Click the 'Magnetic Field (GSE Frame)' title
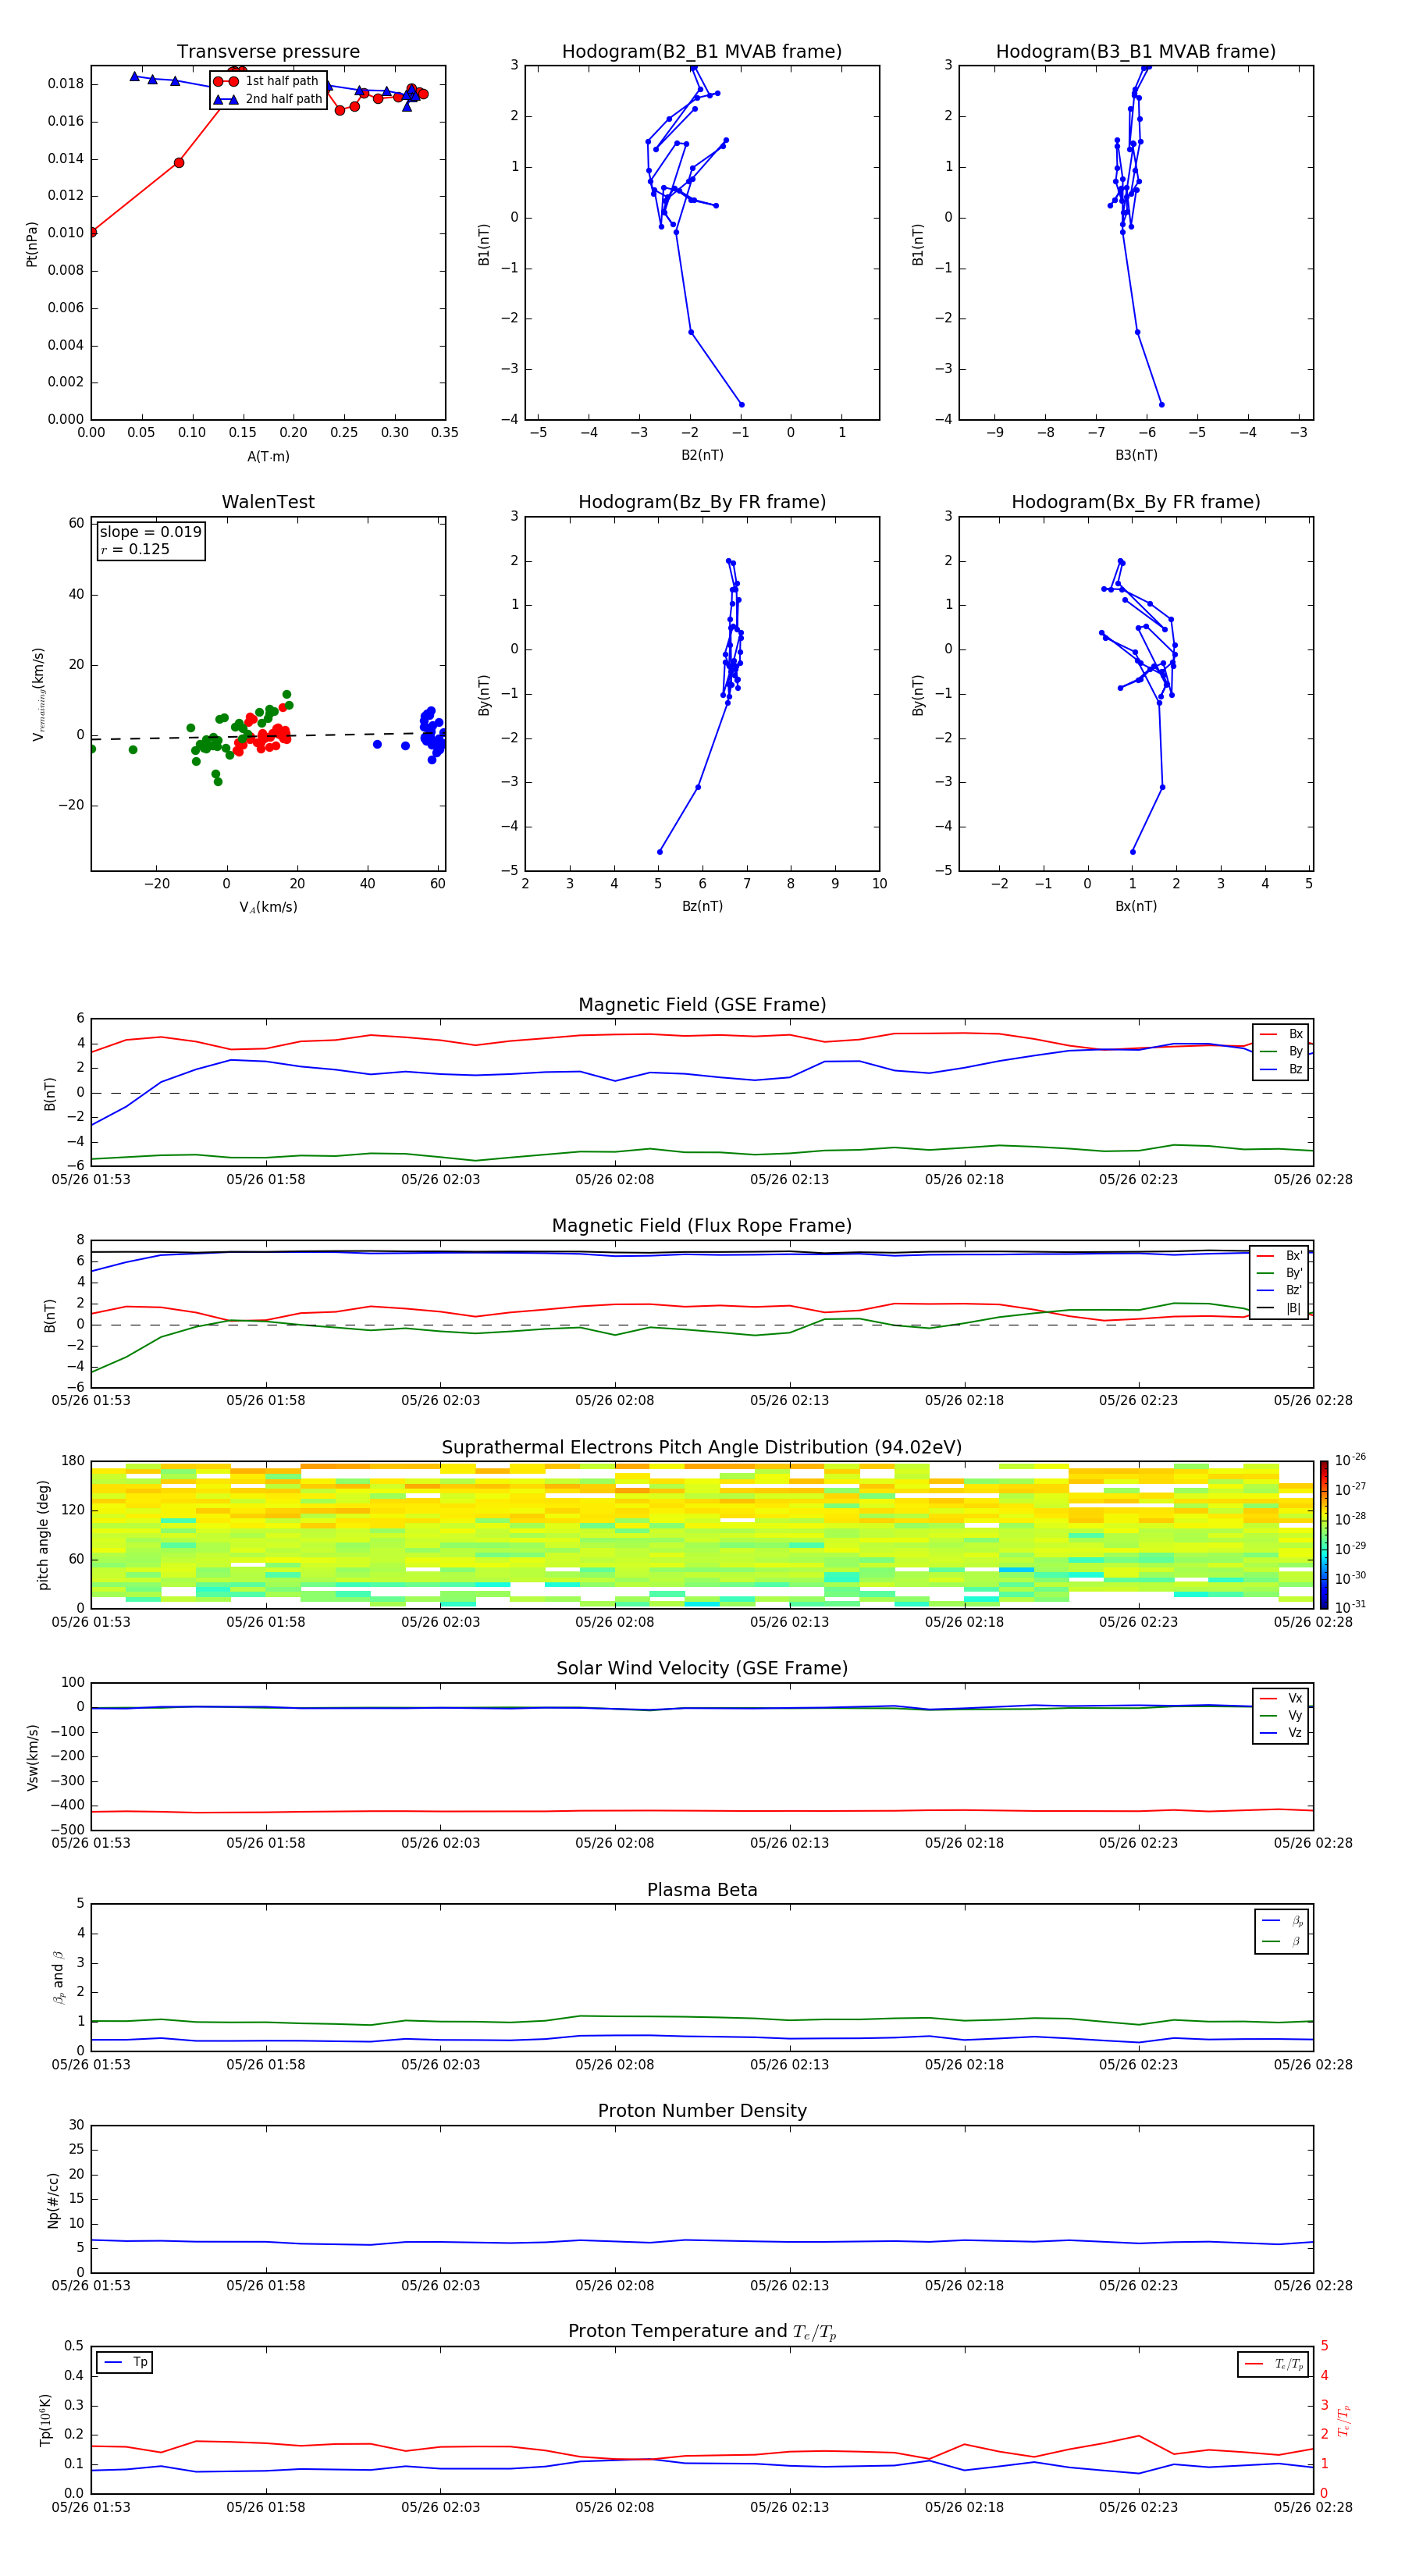The height and width of the screenshot is (2576, 1405). click(702, 1005)
